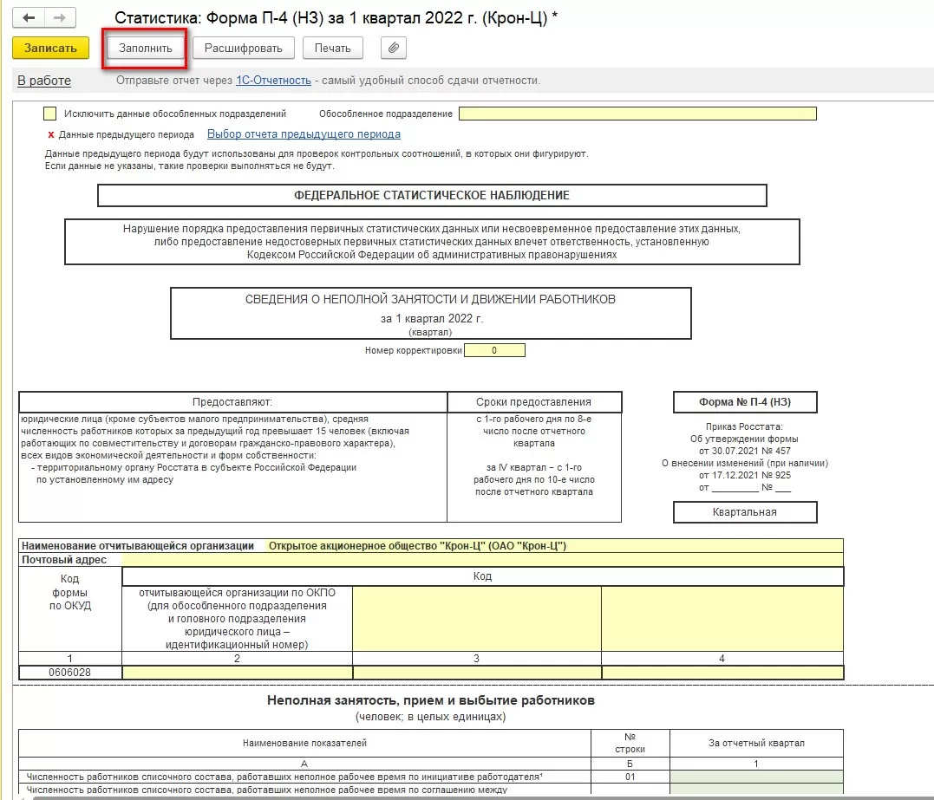The height and width of the screenshot is (800, 934).
Task: Click the Сроки предоставления header
Action: pos(533,402)
